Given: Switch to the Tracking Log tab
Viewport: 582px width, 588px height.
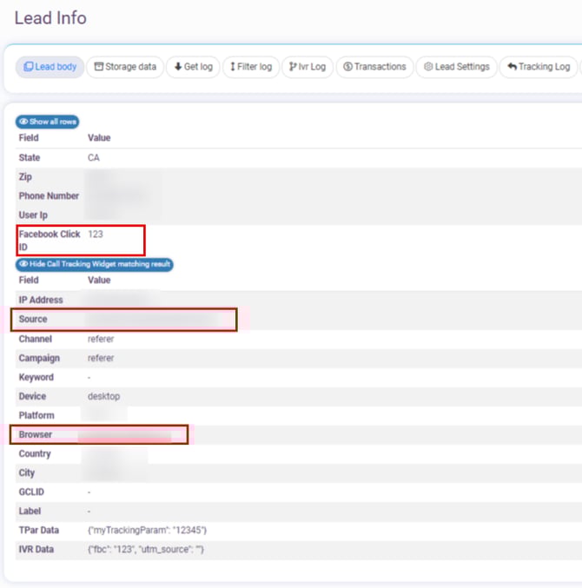Looking at the screenshot, I should coord(539,67).
